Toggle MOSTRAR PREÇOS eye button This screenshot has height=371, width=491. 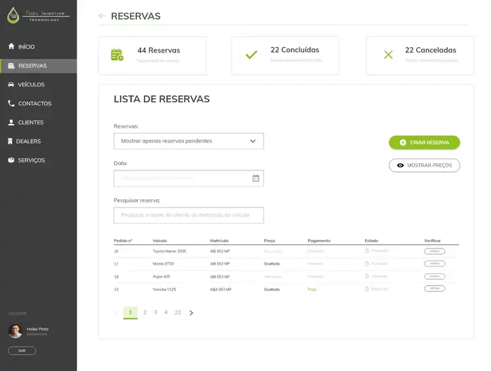(x=424, y=165)
